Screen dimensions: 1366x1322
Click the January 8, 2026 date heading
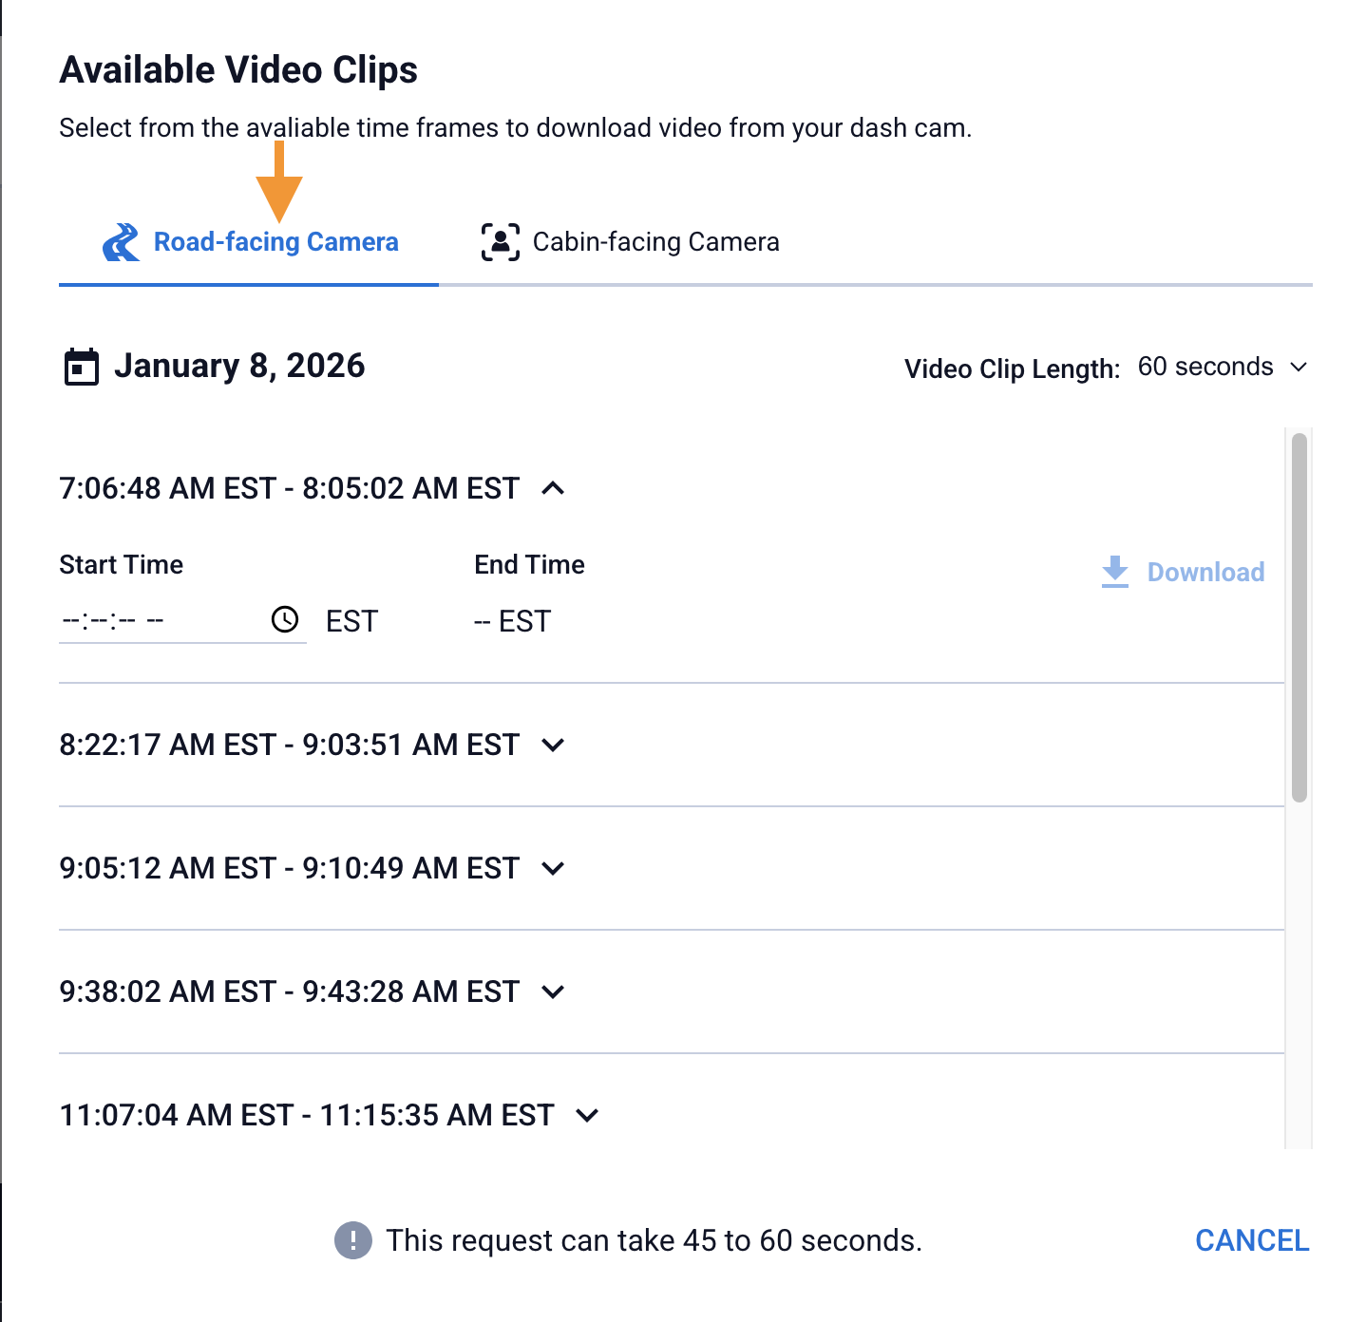point(239,367)
